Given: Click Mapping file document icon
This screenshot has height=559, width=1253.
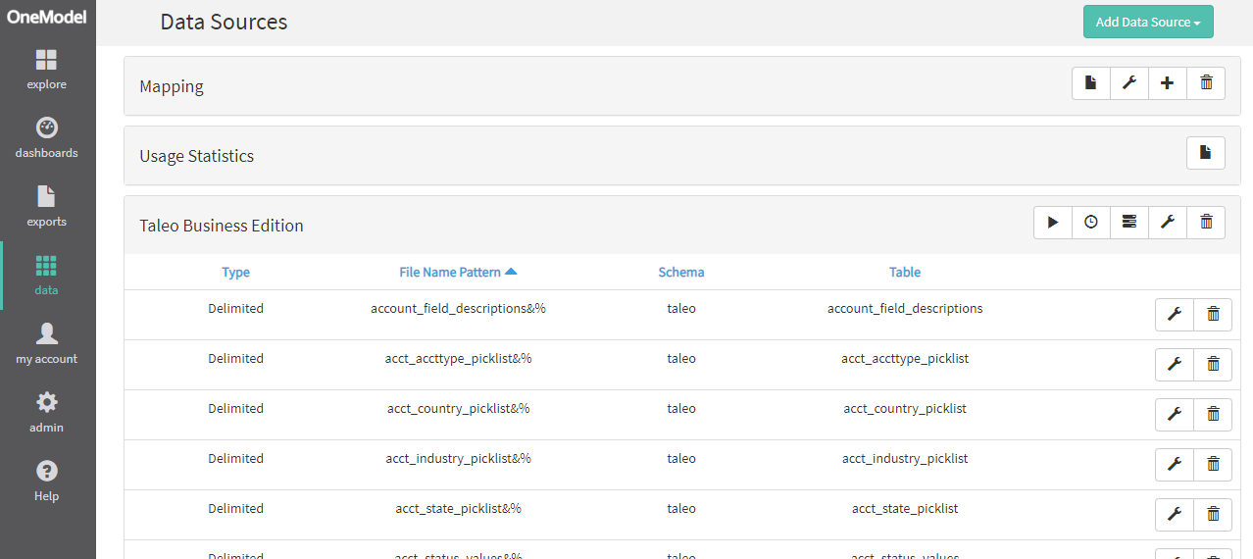Looking at the screenshot, I should pyautogui.click(x=1091, y=83).
